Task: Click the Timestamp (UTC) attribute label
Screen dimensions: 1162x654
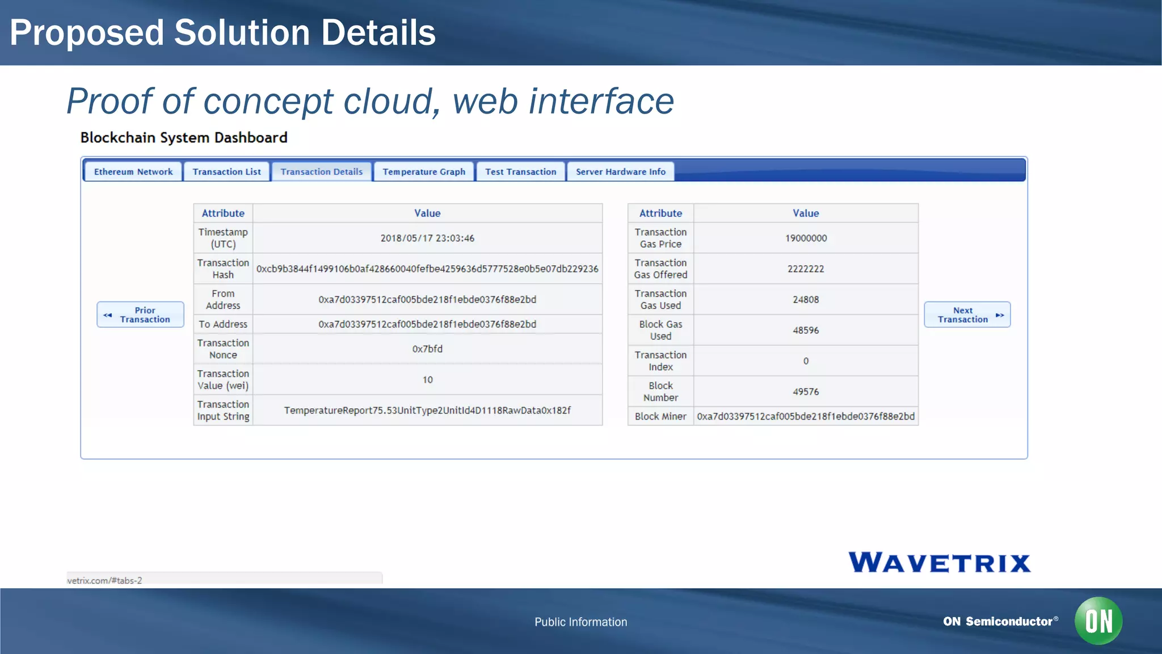Action: click(x=223, y=238)
